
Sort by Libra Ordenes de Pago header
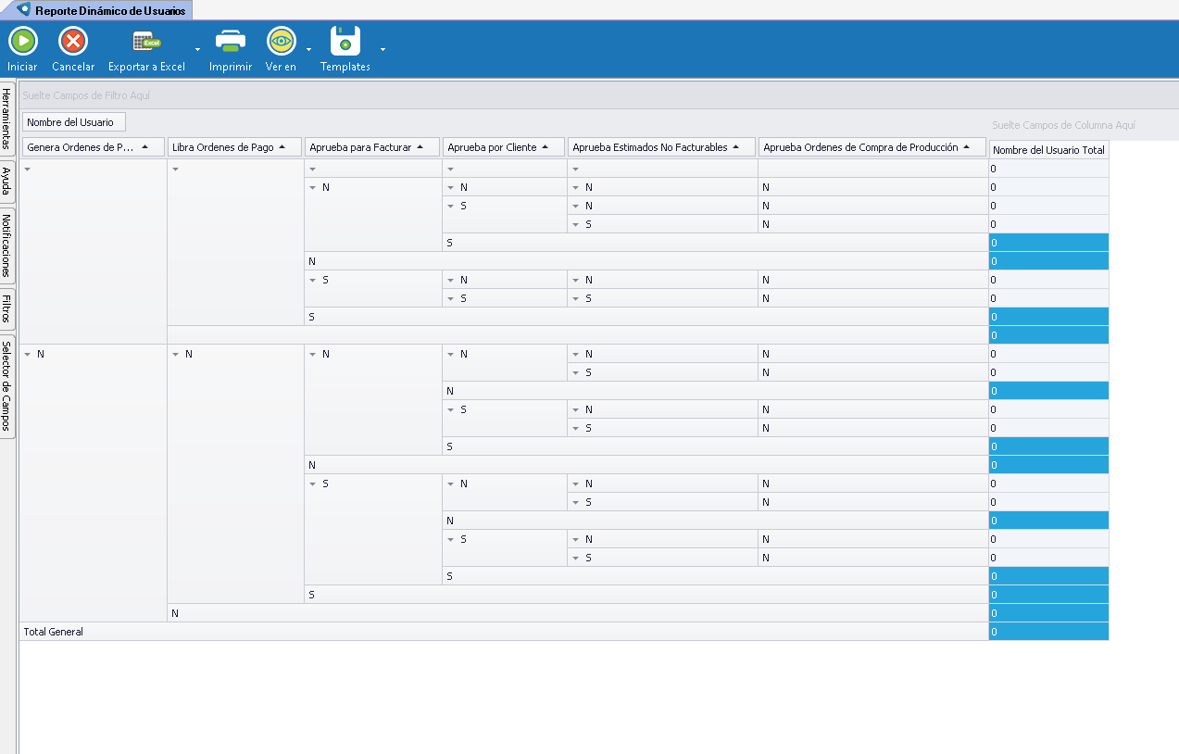(235, 147)
